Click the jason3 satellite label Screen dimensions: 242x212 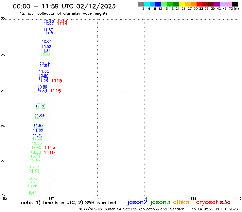click(x=160, y=202)
